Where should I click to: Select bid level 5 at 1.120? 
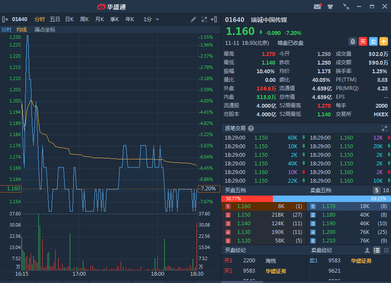[263, 241]
